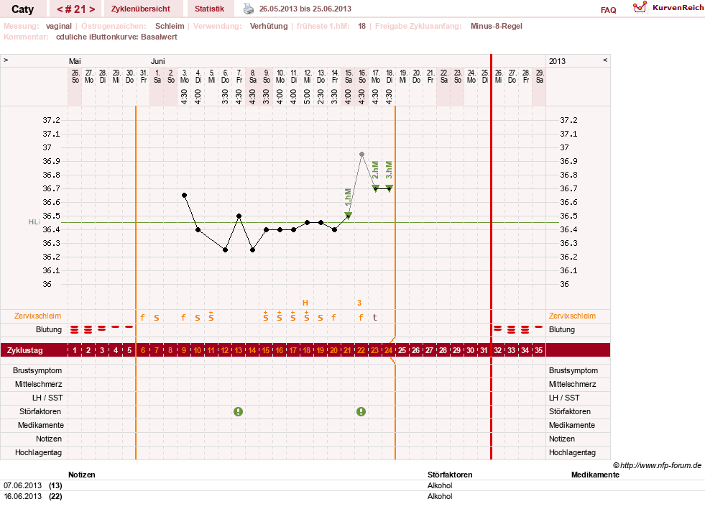The image size is (705, 517).
Task: Click the date range 26.05.2013 bis 25.06.2013
Action: coord(305,9)
